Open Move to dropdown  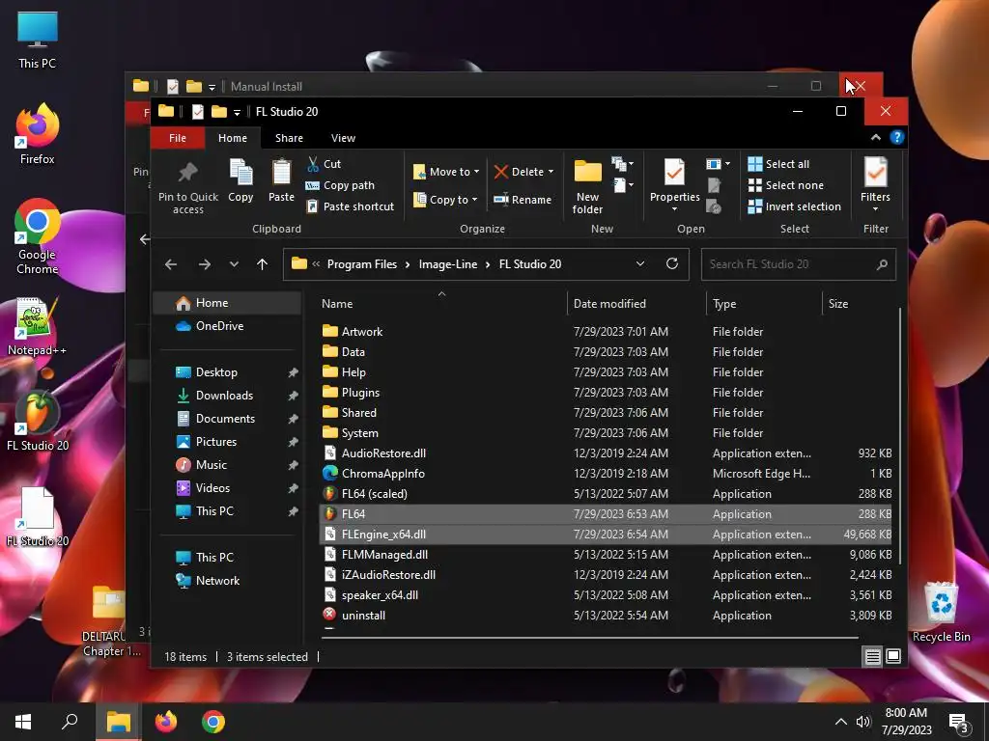[x=446, y=172]
